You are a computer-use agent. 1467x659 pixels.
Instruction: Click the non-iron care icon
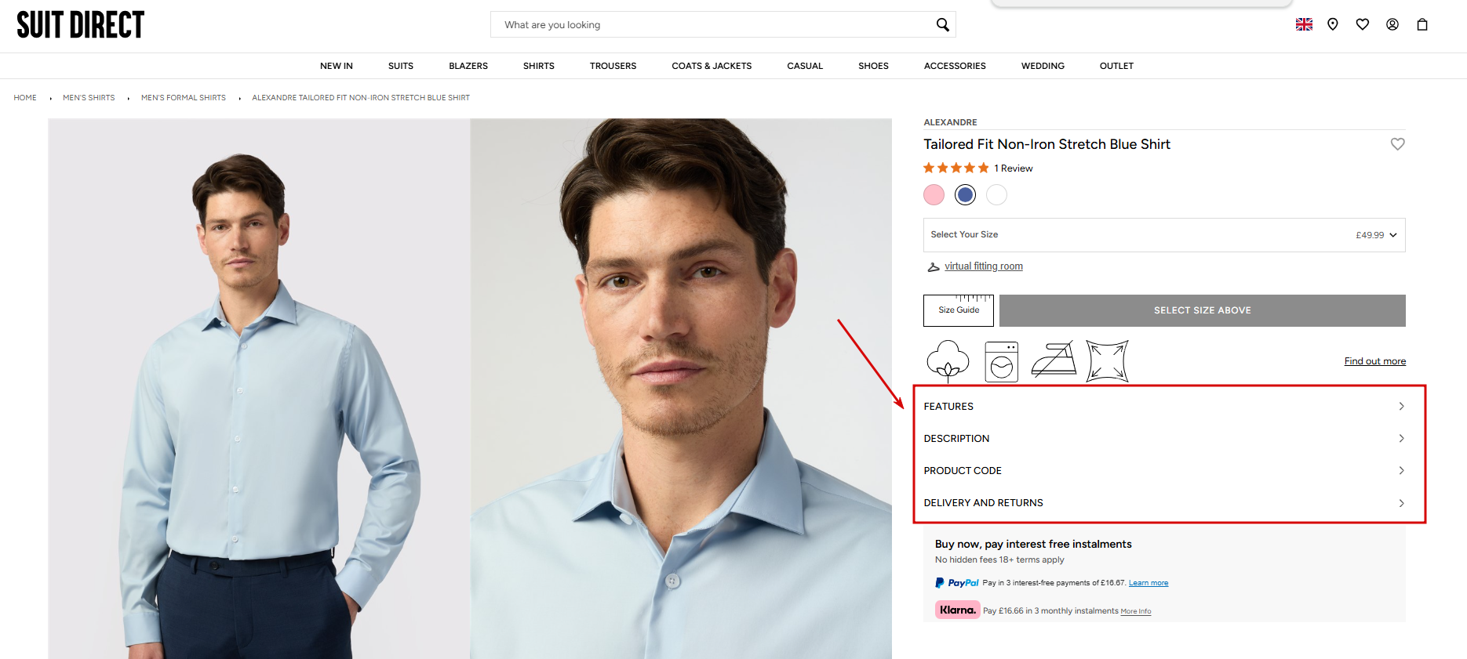click(x=1054, y=360)
